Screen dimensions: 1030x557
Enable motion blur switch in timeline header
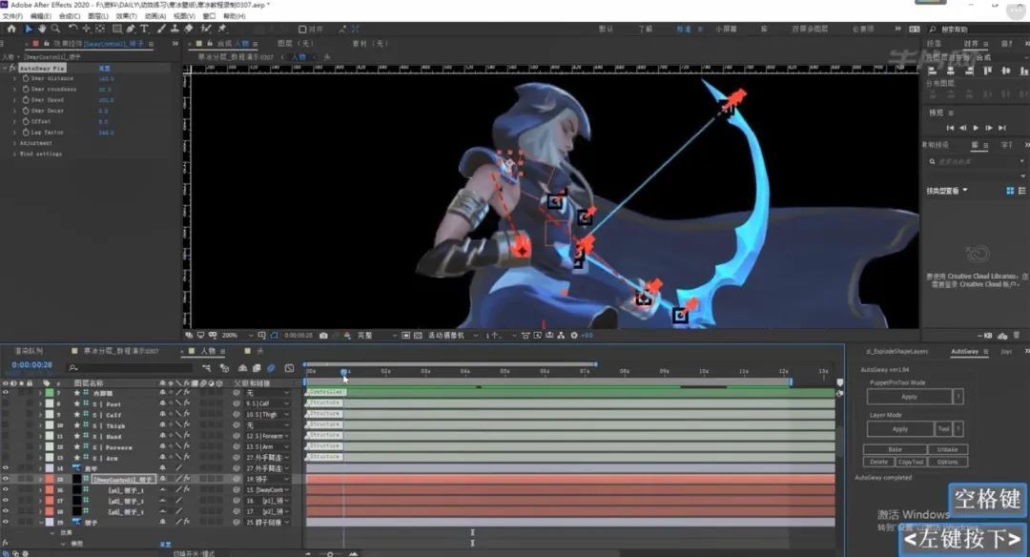pyautogui.click(x=271, y=367)
